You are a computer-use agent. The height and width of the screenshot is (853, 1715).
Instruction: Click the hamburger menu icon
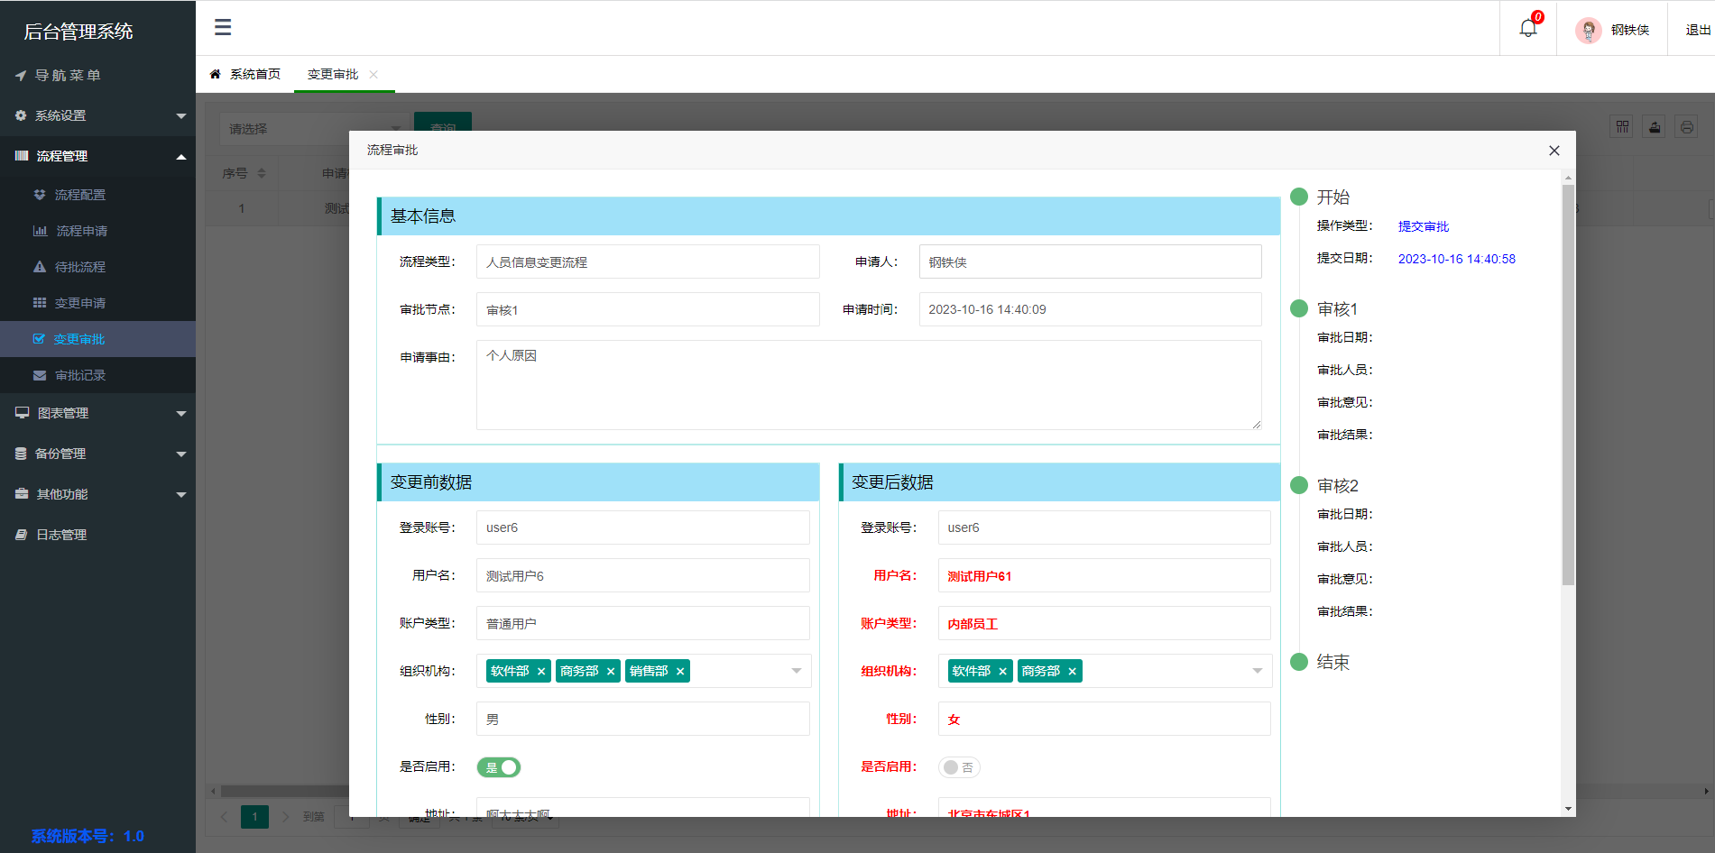click(x=222, y=28)
